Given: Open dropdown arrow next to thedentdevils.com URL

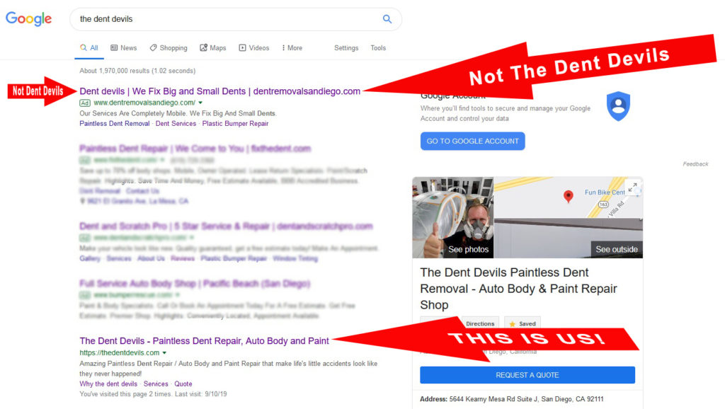Looking at the screenshot, I should click(164, 352).
